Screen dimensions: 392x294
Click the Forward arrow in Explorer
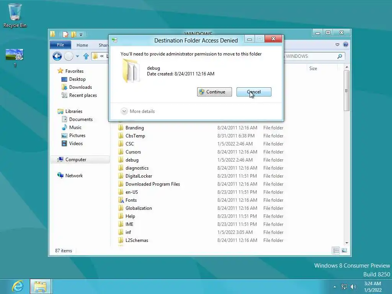[69, 56]
